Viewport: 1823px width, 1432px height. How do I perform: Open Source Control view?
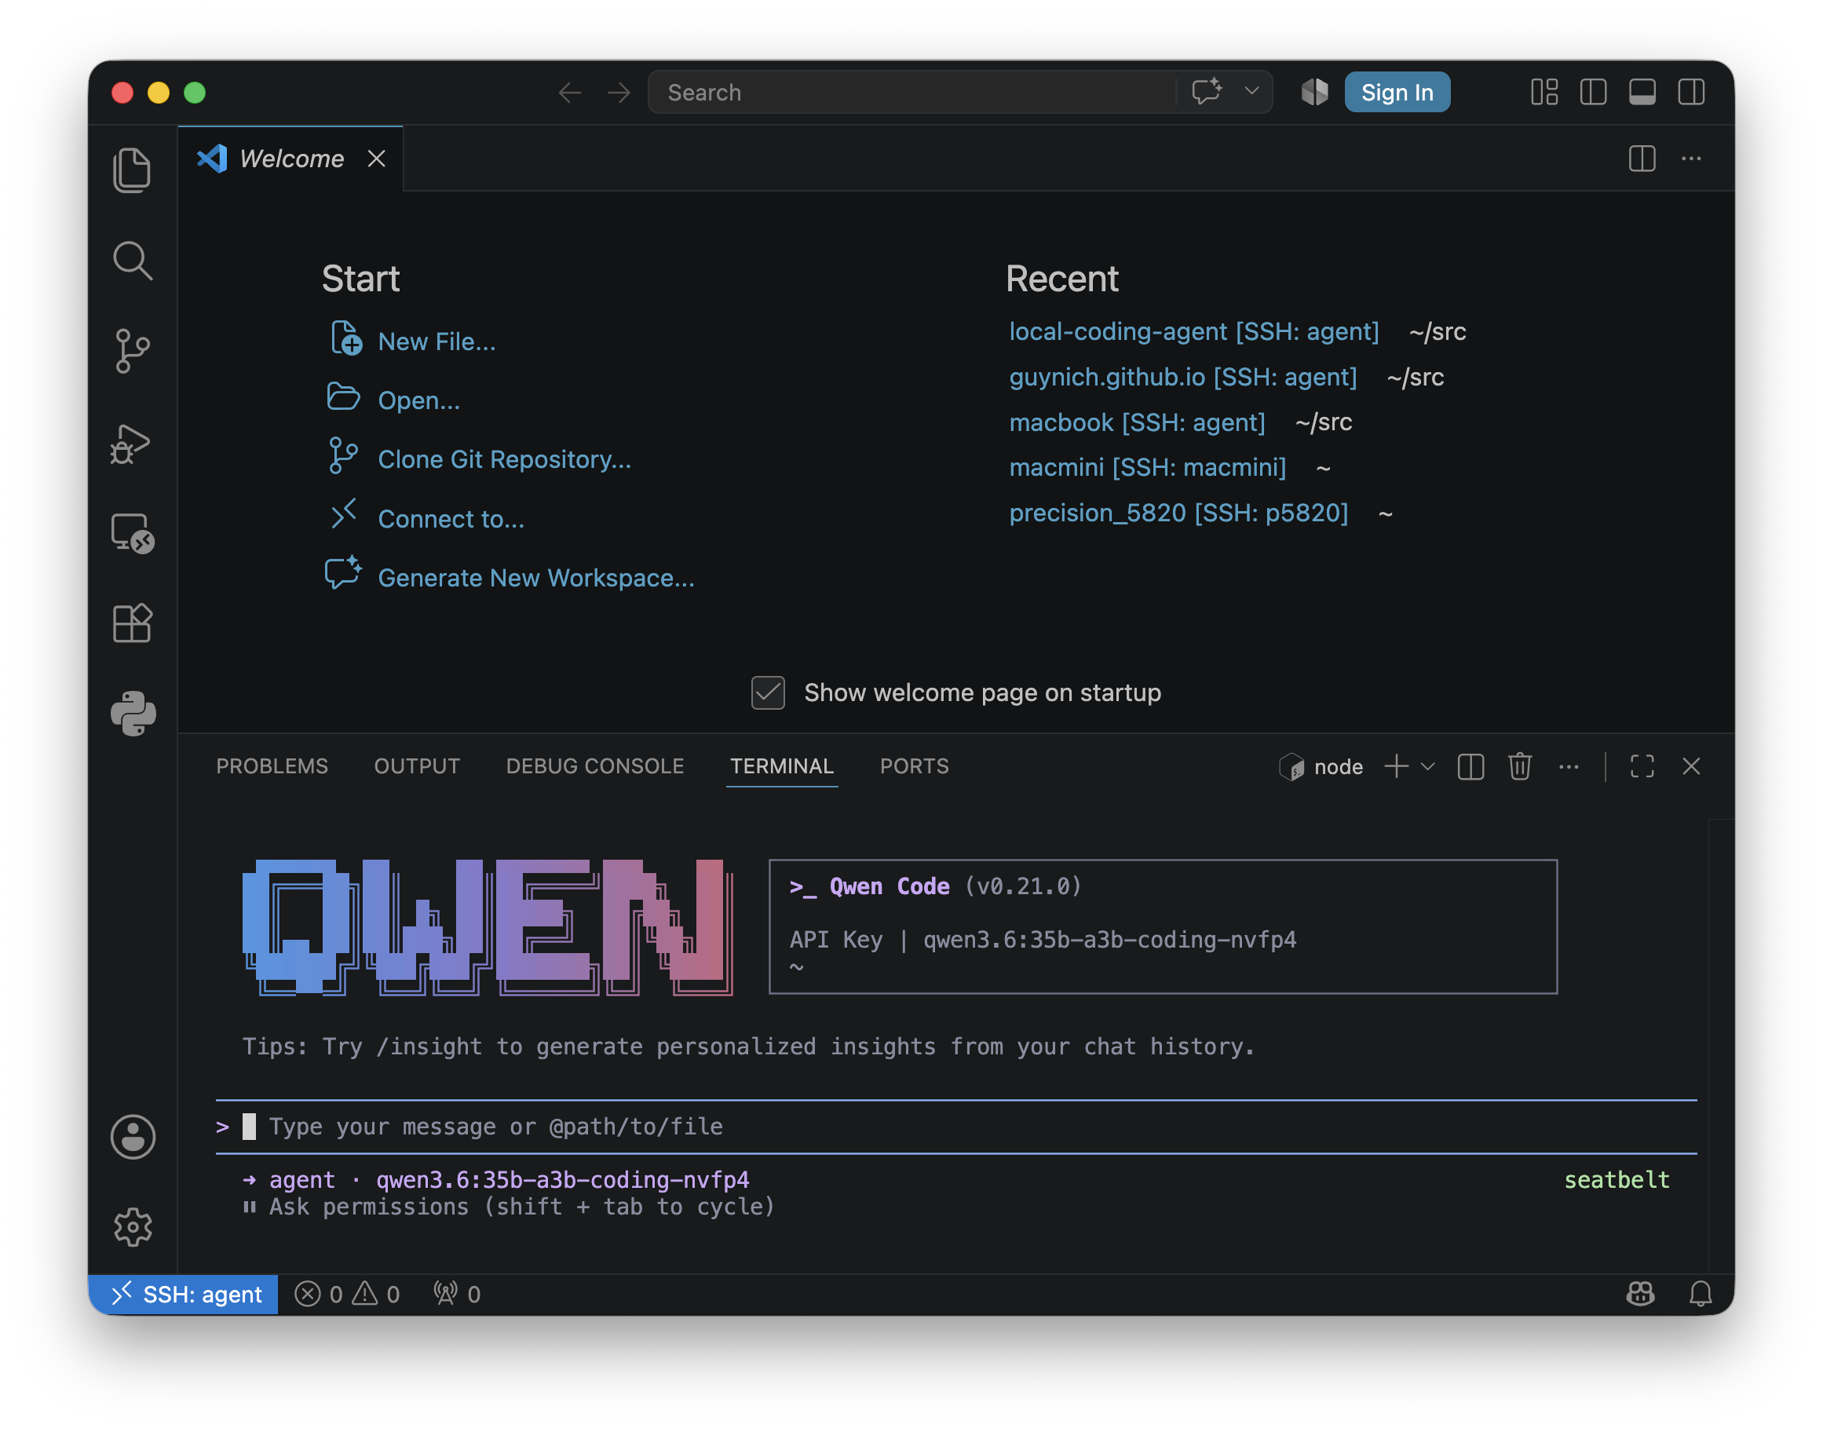133,350
